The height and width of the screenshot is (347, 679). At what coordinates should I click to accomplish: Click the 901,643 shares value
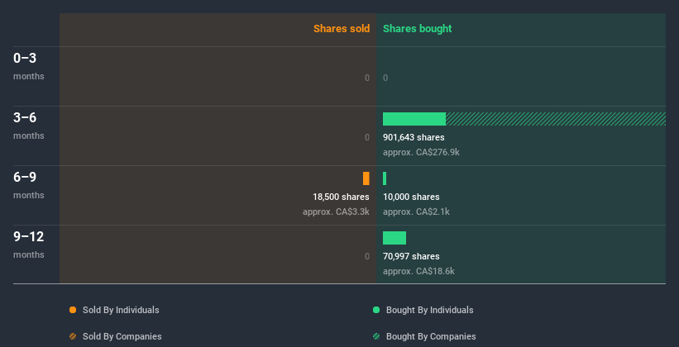point(414,137)
